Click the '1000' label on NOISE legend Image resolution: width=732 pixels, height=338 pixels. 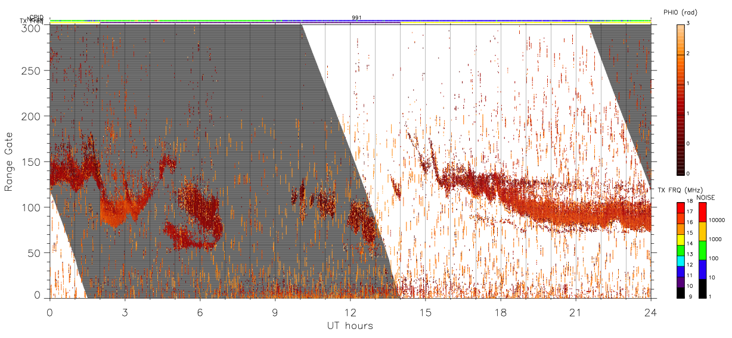coord(715,240)
